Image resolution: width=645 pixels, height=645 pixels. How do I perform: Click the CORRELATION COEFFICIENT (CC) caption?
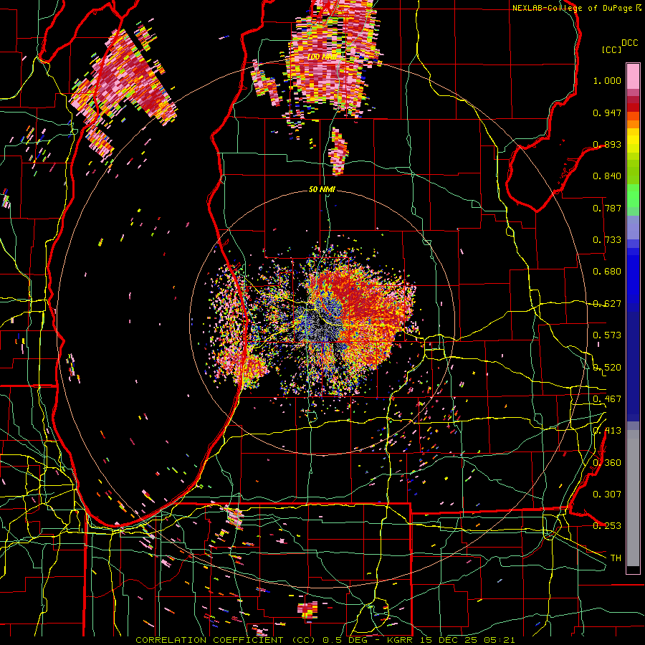pos(225,640)
